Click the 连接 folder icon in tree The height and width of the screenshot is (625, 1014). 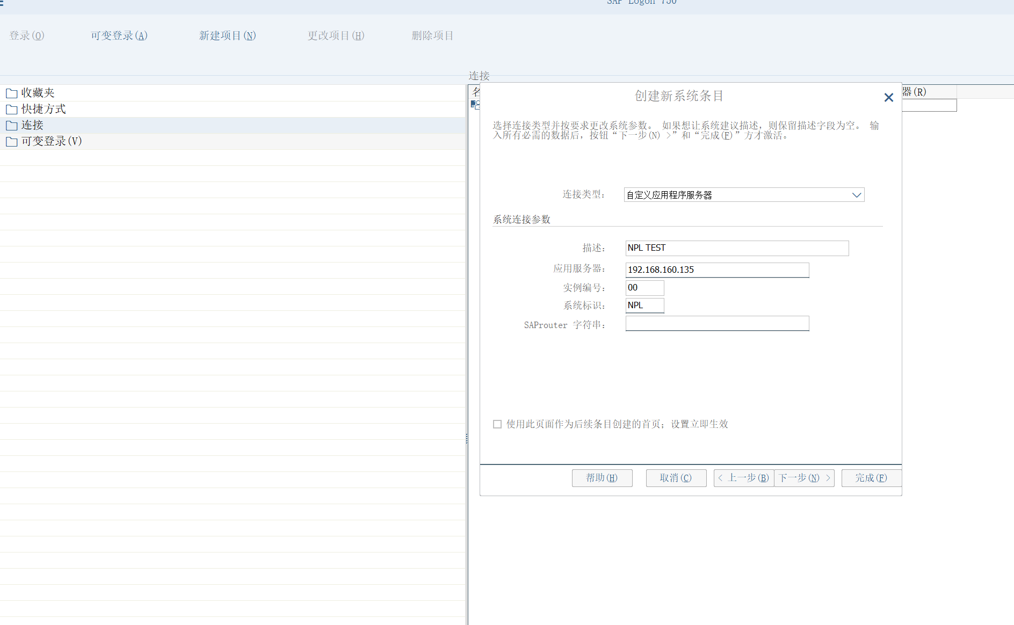coord(11,126)
